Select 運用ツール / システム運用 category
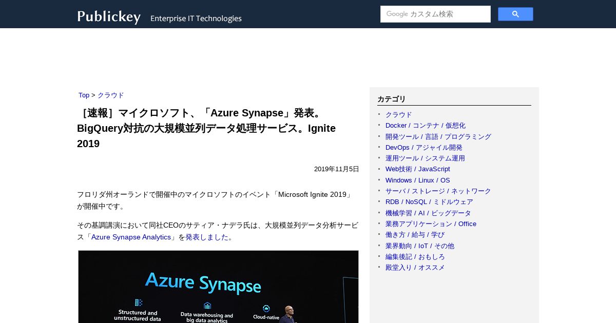This screenshot has height=323, width=616. click(x=425, y=158)
